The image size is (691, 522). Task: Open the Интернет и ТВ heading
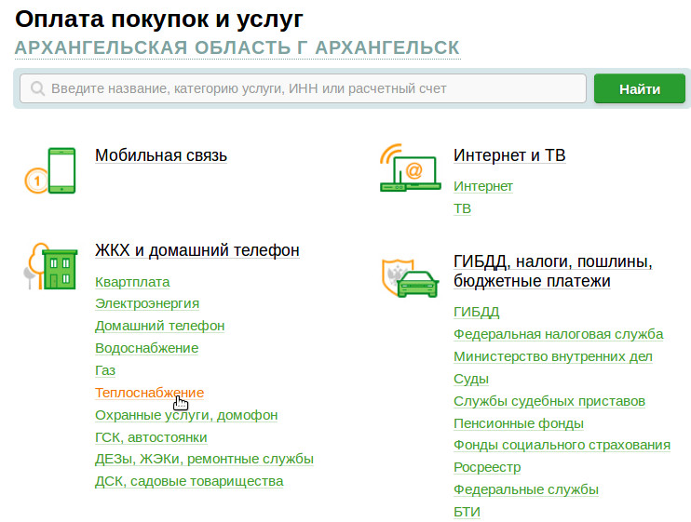[x=508, y=155]
